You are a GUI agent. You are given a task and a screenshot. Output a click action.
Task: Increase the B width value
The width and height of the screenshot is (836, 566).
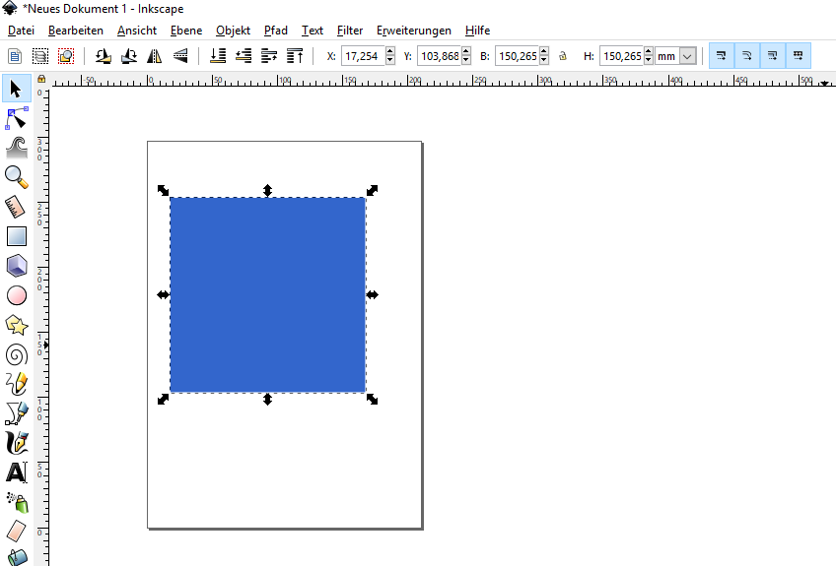click(x=544, y=51)
